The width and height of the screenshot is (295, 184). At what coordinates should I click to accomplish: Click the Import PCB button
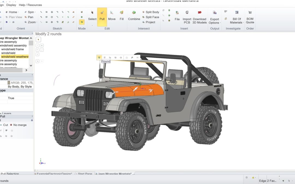(x=187, y=17)
